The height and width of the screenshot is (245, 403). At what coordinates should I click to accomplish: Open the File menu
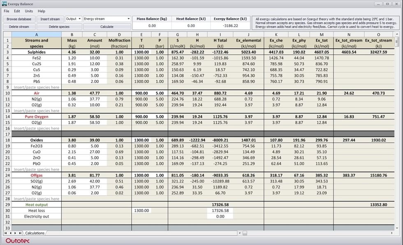pos(6,11)
